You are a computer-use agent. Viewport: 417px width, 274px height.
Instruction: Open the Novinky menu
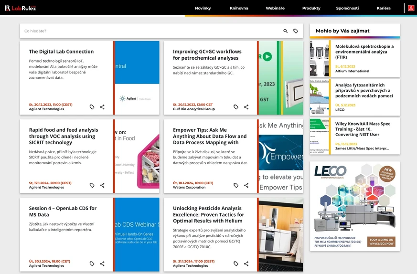tap(203, 8)
